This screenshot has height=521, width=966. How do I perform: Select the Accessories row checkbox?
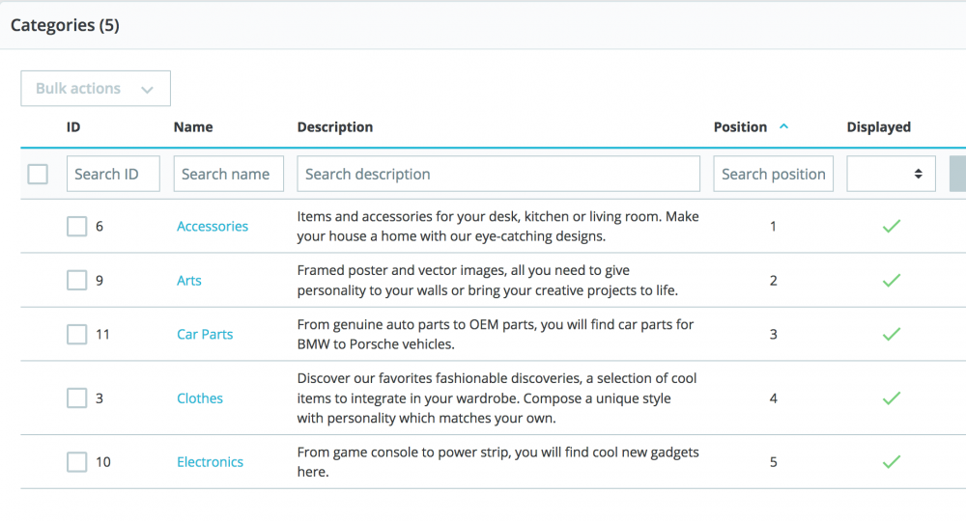pos(76,227)
